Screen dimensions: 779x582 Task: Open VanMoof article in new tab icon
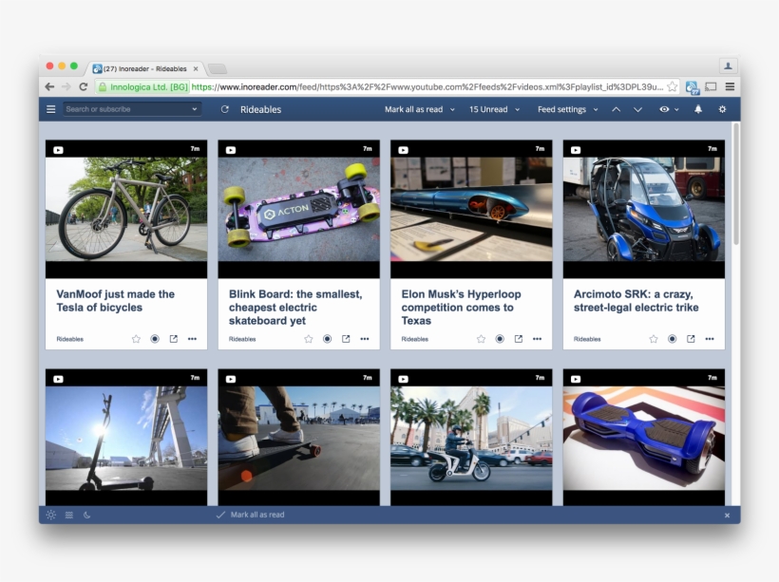pos(174,339)
